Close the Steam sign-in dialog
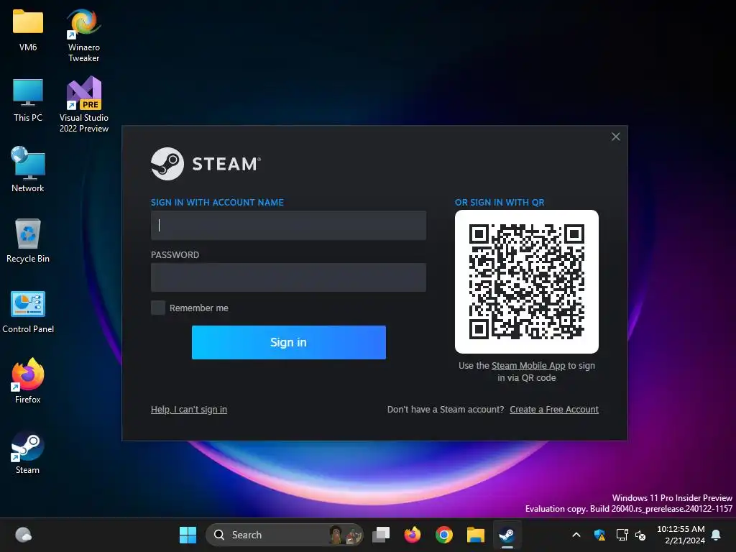736x552 pixels. (x=616, y=137)
